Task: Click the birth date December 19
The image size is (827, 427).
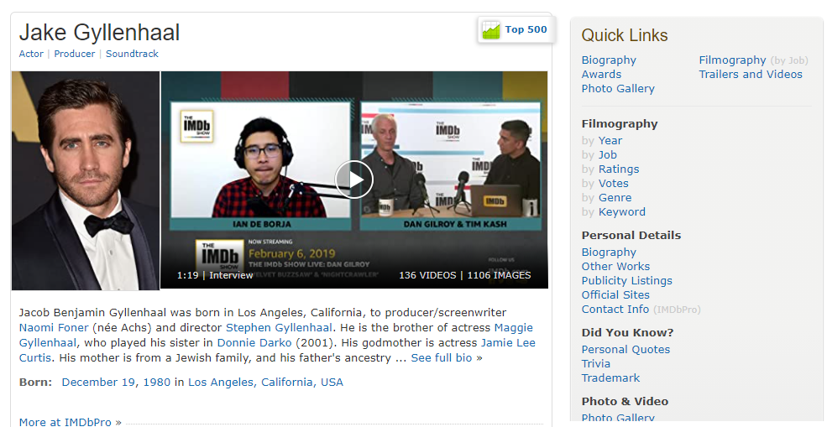Action: [x=98, y=383]
